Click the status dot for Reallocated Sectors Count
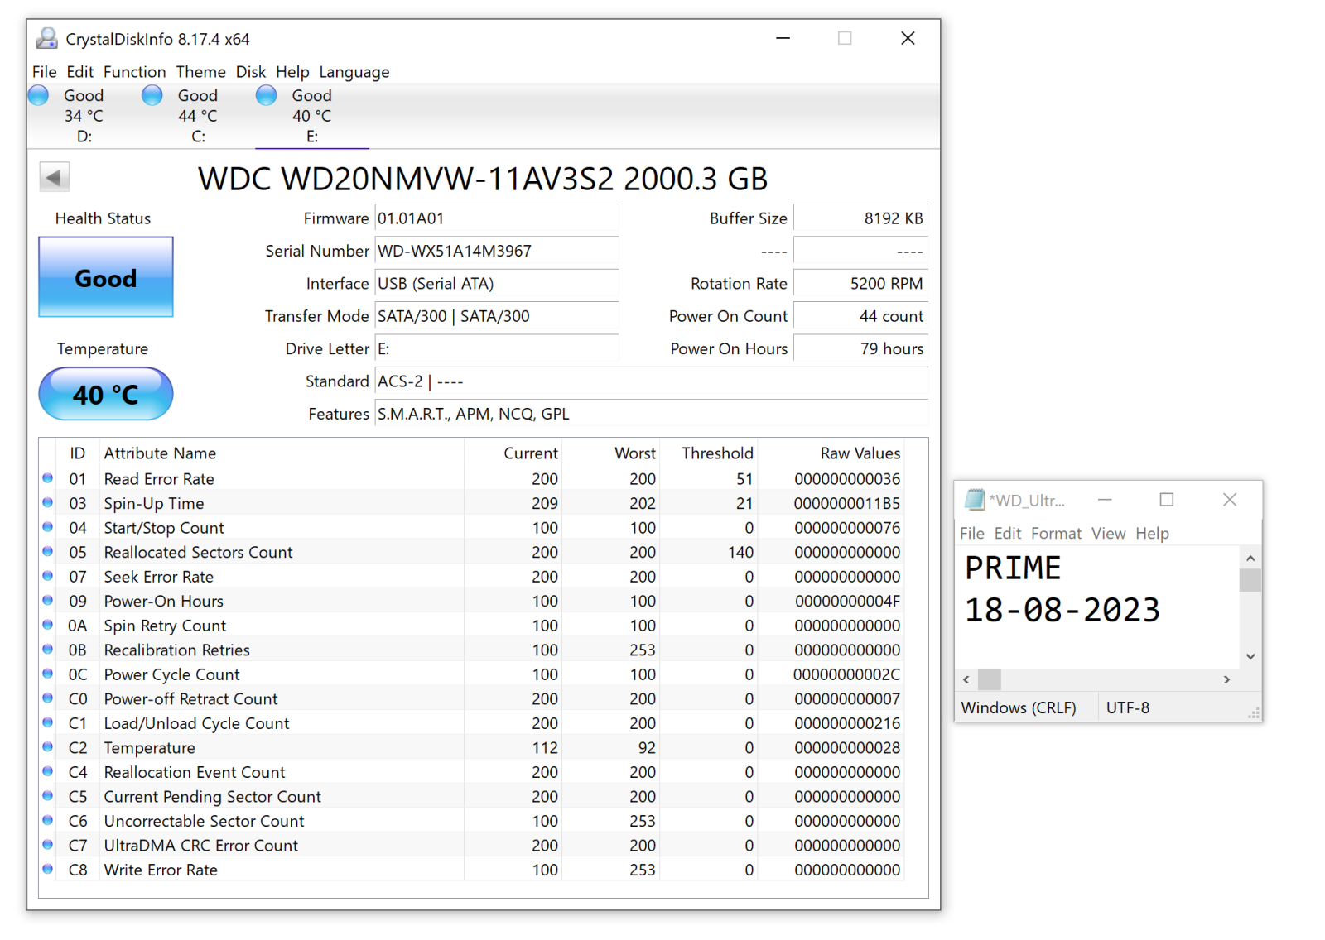Viewport: 1325px width, 940px height. [48, 552]
